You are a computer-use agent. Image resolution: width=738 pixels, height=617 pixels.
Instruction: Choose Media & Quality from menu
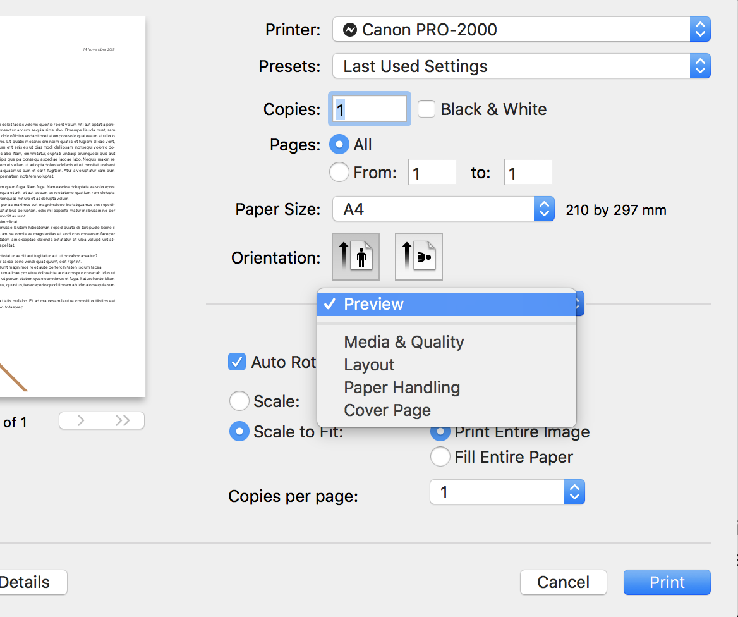click(x=404, y=342)
